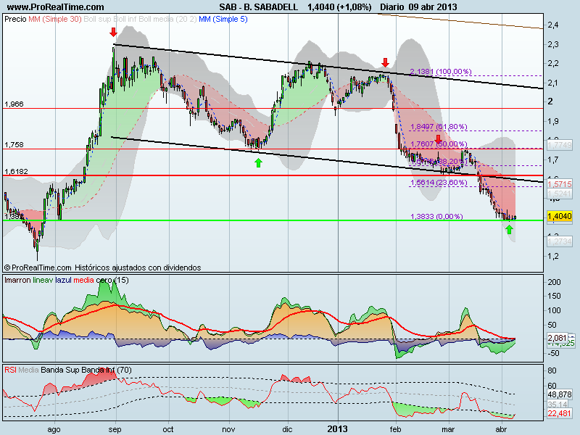Click the Diario 09 abr 2013 date label
Viewport: 580px width, 435px height.
click(418, 7)
